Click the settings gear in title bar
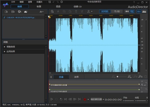The height and width of the screenshot is (107, 150). (x=62, y=2)
